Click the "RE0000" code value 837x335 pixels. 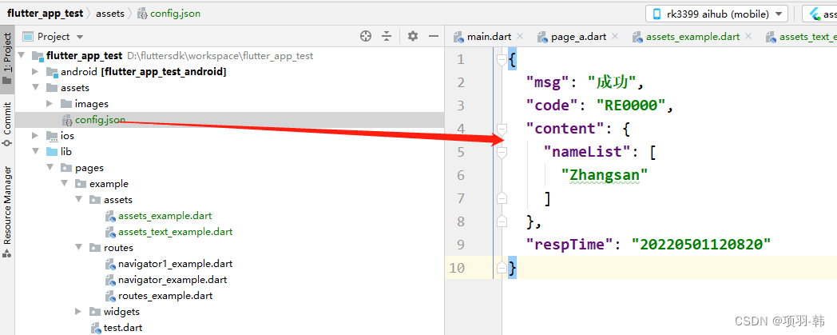pyautogui.click(x=631, y=106)
